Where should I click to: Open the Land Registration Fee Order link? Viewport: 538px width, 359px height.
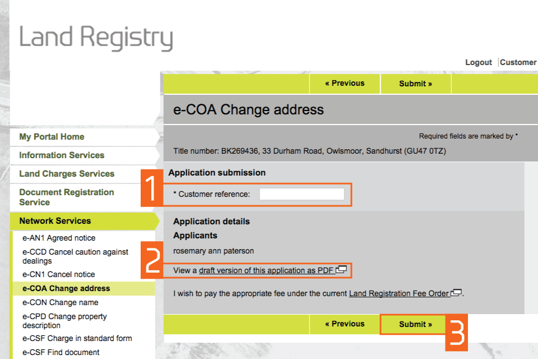[x=399, y=293]
